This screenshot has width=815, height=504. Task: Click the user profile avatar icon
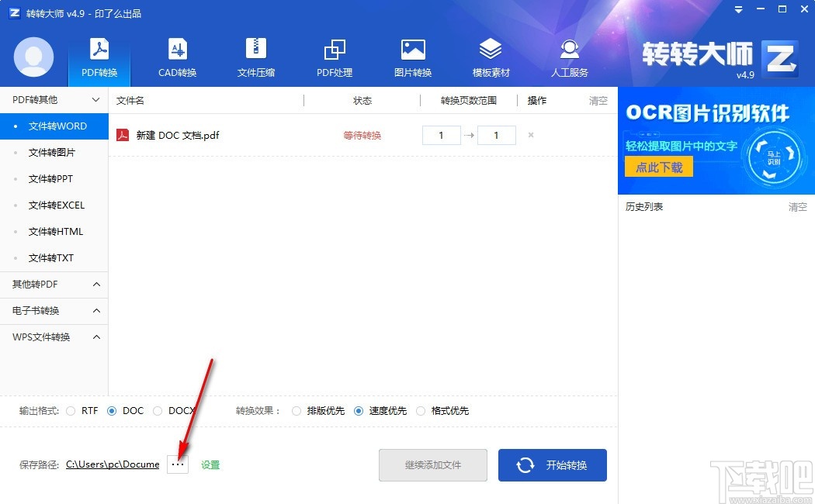(x=33, y=57)
